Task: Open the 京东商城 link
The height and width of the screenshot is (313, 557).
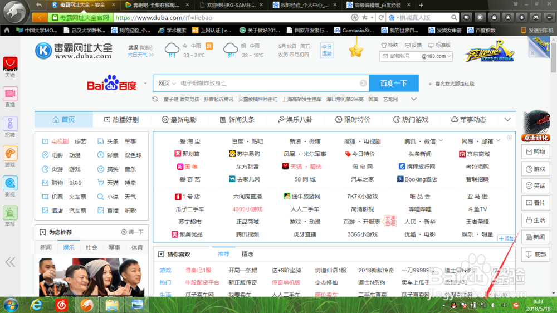Action: pyautogui.click(x=474, y=154)
